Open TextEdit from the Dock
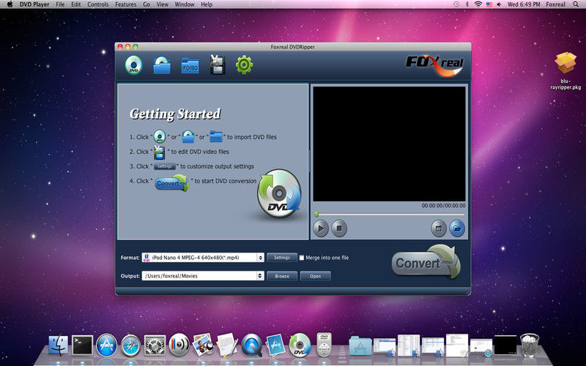 [x=227, y=345]
